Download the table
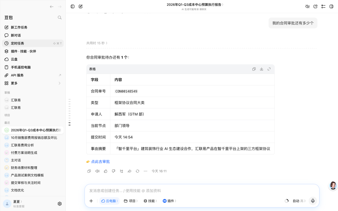This screenshot has width=338, height=211. 261,69
